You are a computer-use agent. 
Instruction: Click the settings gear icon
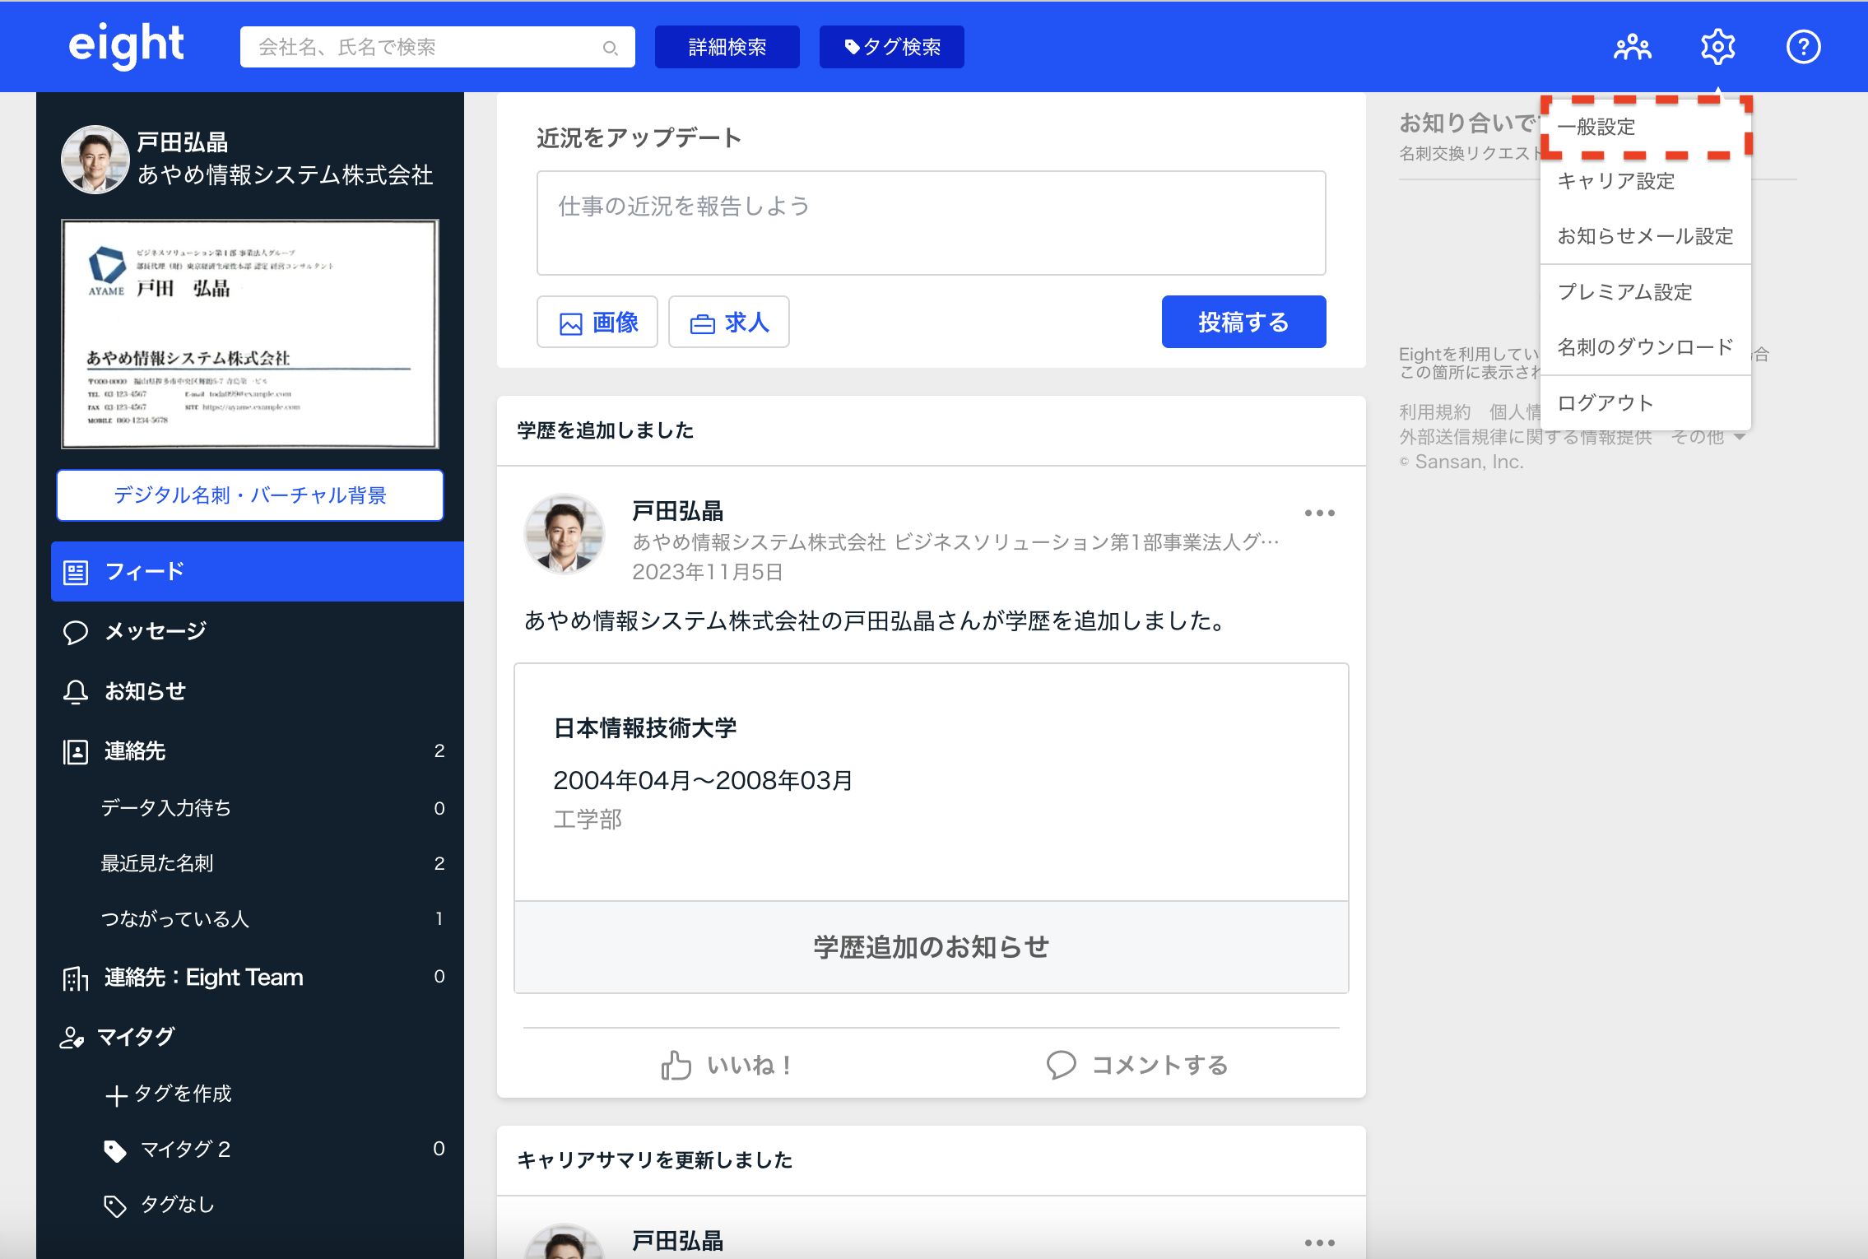[1718, 47]
